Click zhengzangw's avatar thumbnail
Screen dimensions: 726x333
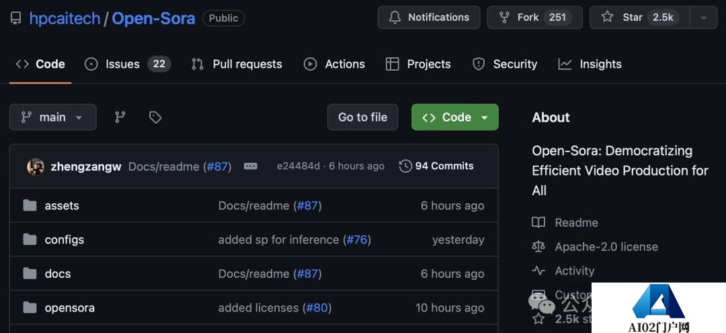coord(36,166)
